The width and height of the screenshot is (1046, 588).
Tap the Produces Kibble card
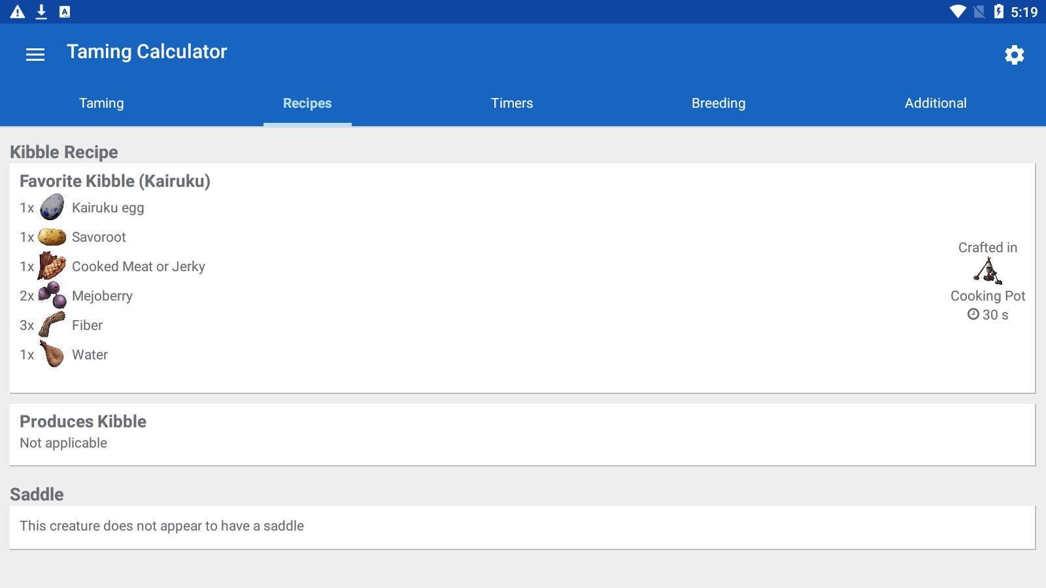click(522, 434)
